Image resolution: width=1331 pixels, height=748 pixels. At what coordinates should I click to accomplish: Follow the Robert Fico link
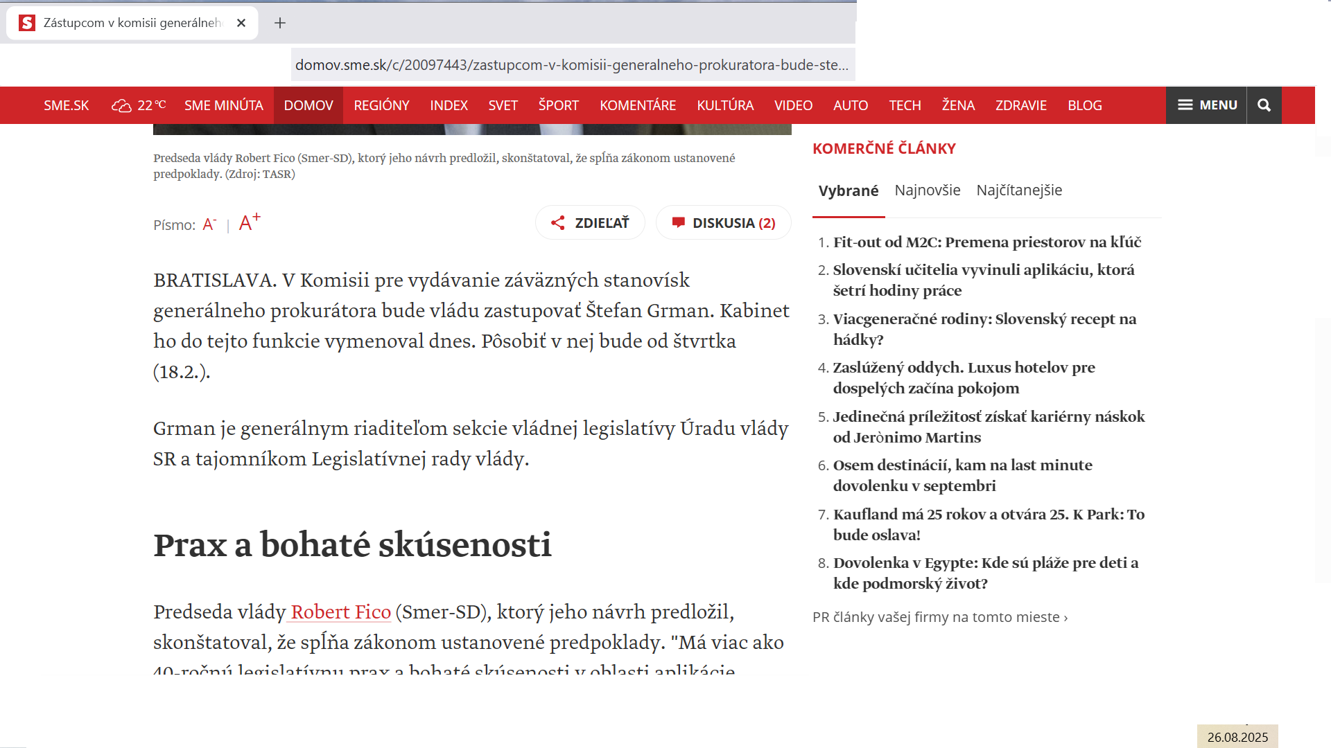coord(341,612)
